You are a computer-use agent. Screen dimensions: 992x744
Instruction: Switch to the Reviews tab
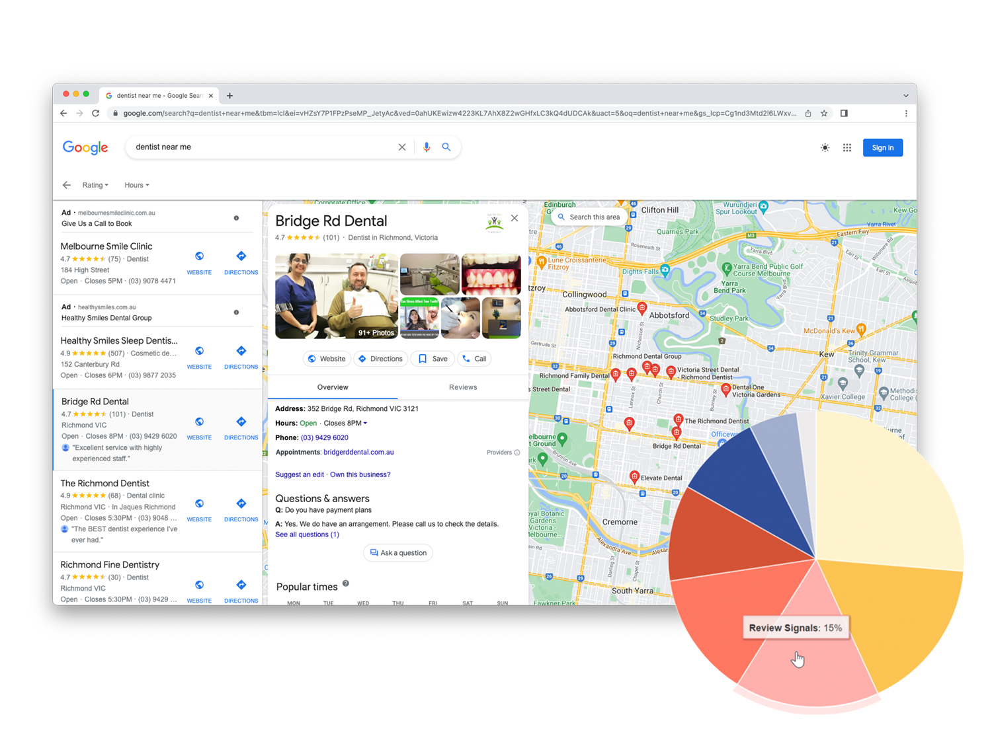pos(462,387)
